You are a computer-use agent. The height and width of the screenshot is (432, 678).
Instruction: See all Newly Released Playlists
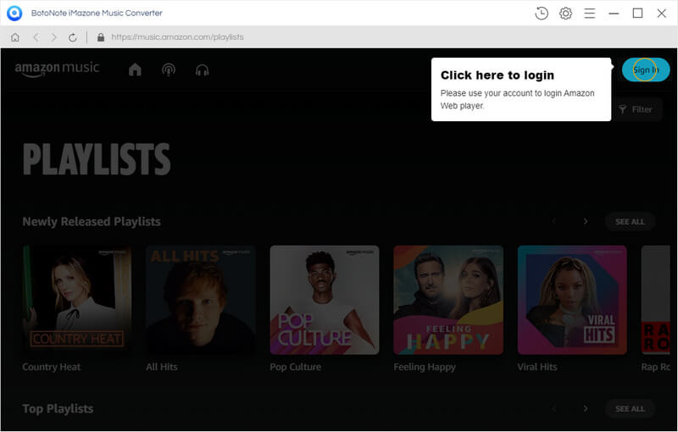click(630, 222)
